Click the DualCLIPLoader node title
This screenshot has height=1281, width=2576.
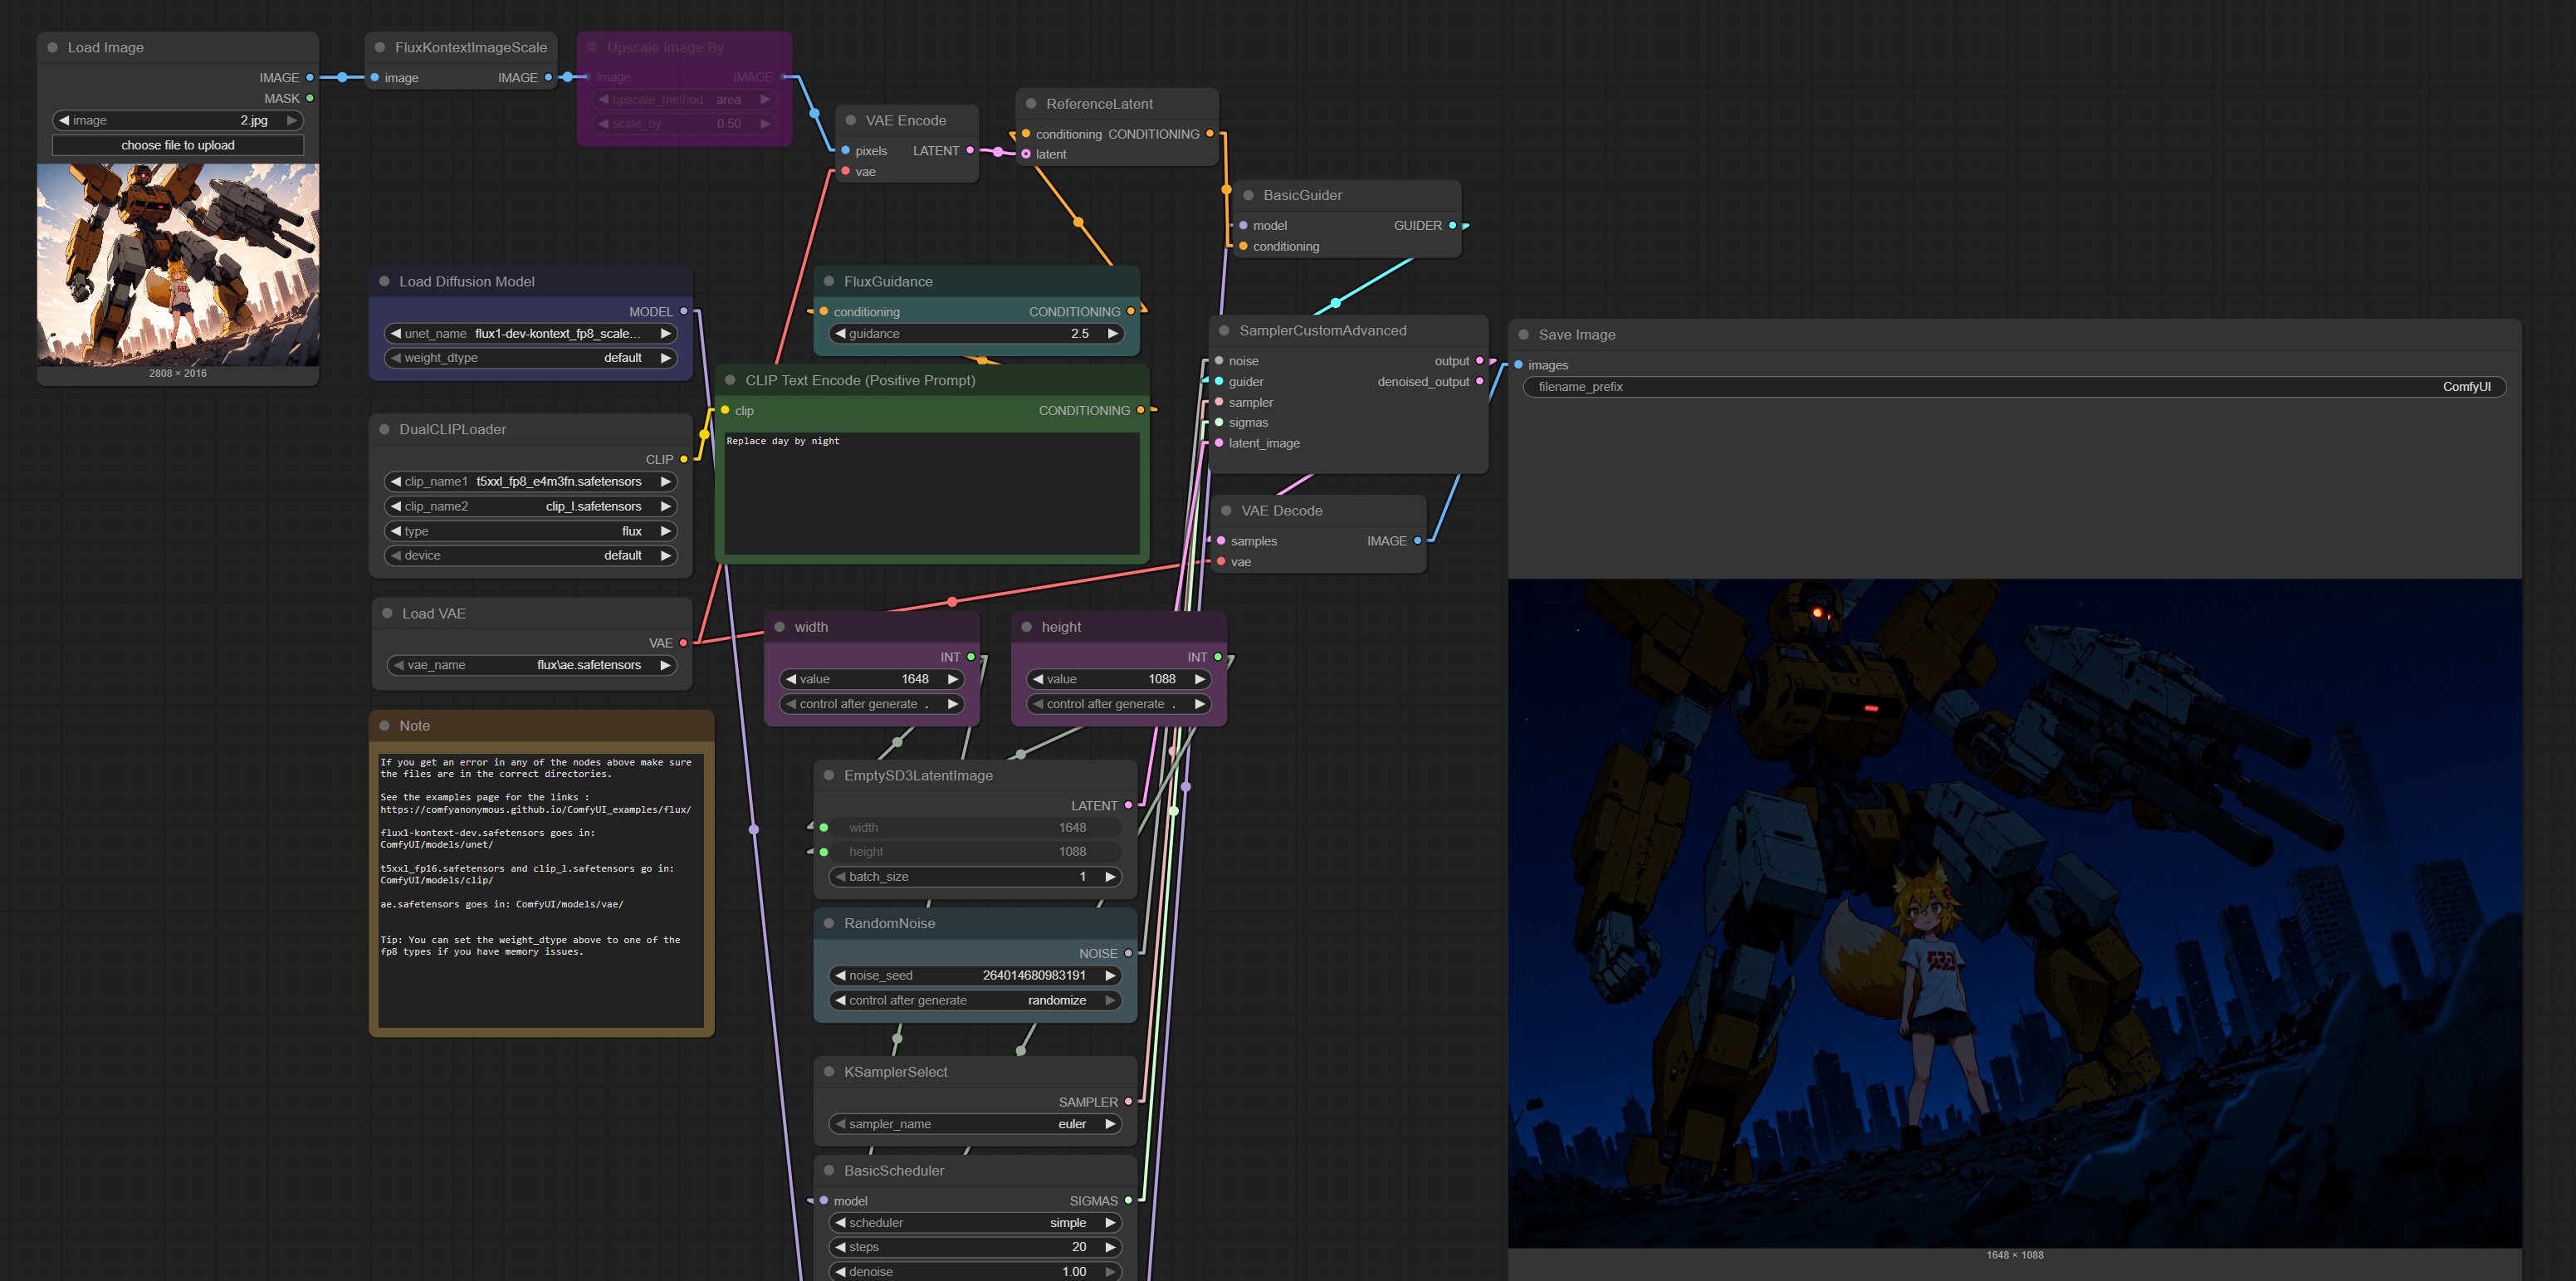point(452,429)
